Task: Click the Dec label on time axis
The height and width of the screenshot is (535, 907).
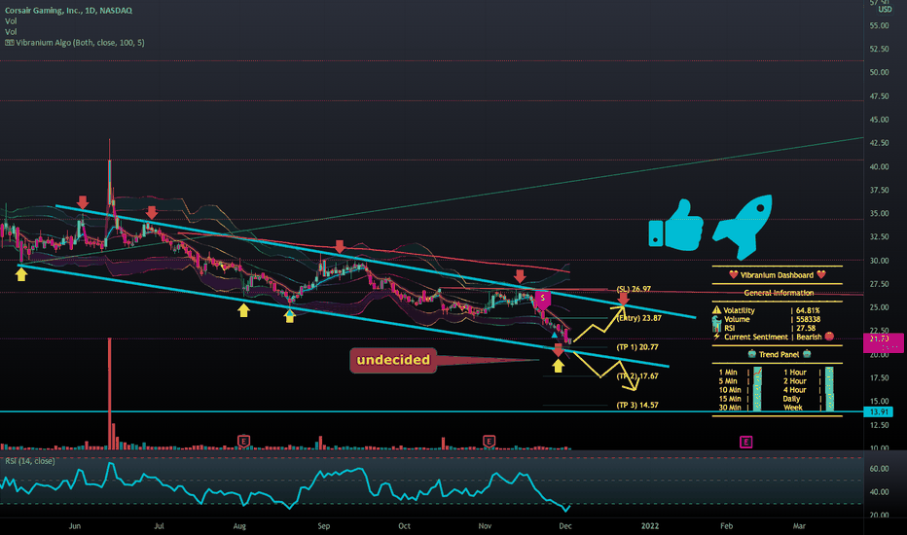Action: 565,525
